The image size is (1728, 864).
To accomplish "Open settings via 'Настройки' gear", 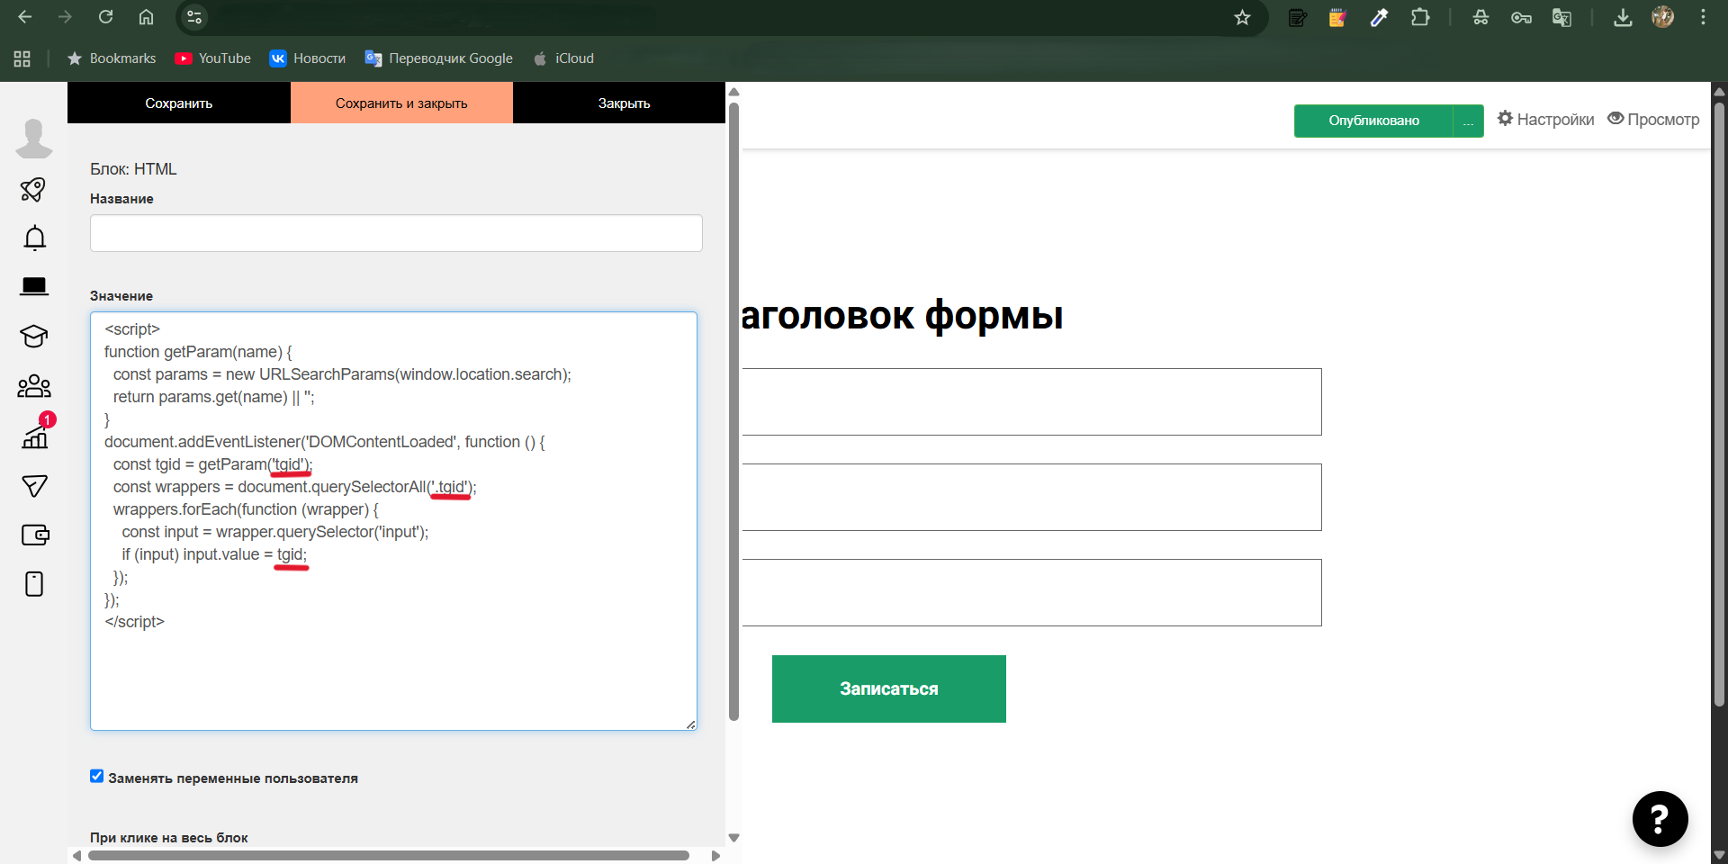I will pyautogui.click(x=1544, y=119).
